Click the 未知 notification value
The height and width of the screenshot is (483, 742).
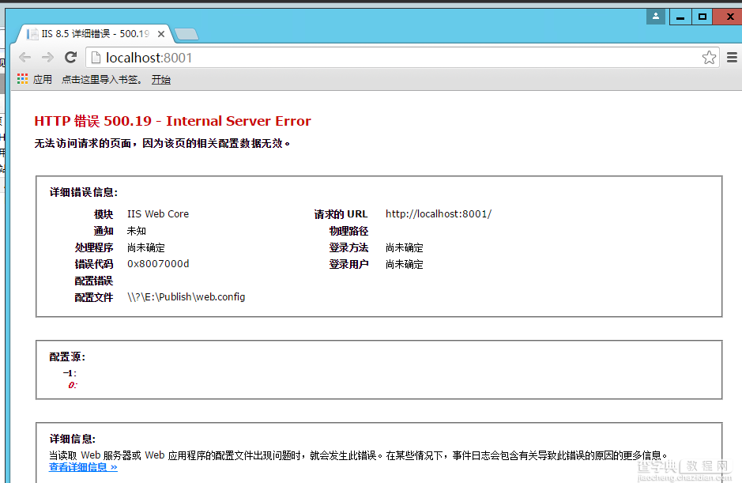point(136,231)
